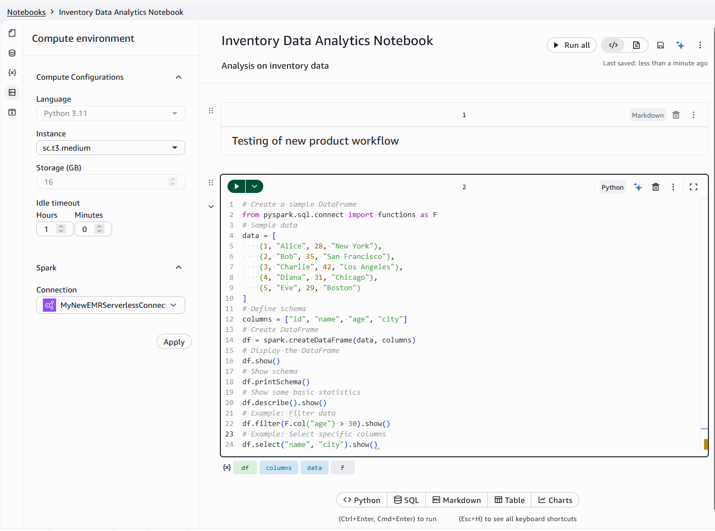Click the AI sparkle icon in cell 2
Image resolution: width=715 pixels, height=531 pixels.
pos(638,187)
